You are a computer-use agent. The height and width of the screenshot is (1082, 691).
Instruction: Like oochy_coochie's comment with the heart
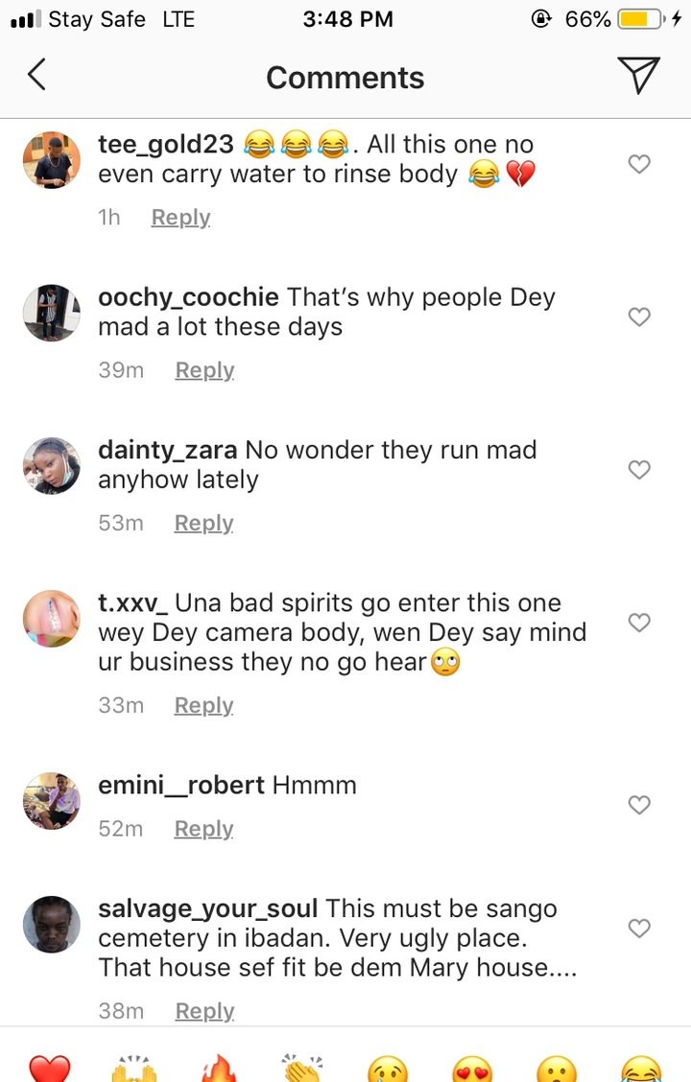639,317
